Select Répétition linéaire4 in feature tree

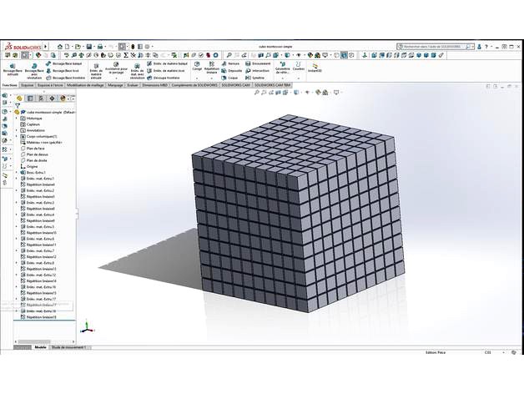click(38, 184)
